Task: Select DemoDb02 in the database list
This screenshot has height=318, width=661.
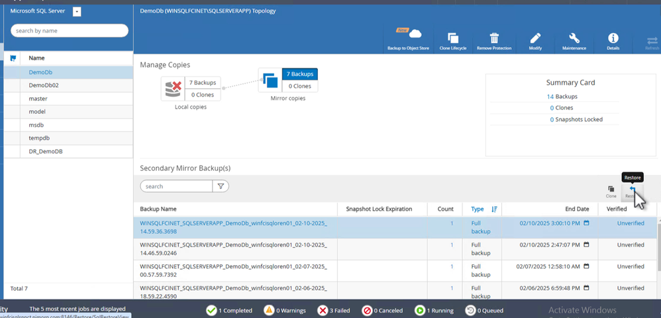Action: pos(44,85)
